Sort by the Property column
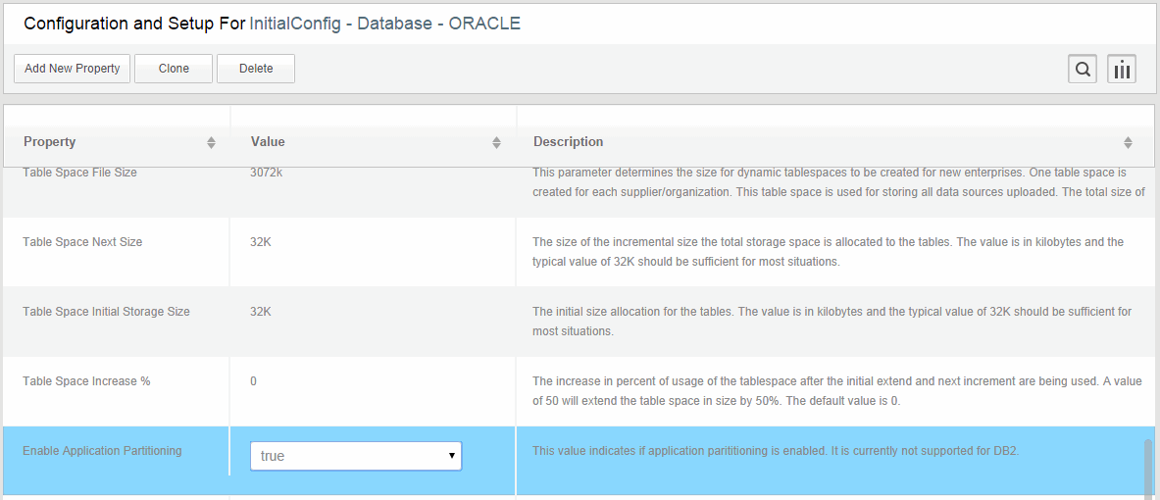Image resolution: width=1160 pixels, height=500 pixels. tap(212, 142)
